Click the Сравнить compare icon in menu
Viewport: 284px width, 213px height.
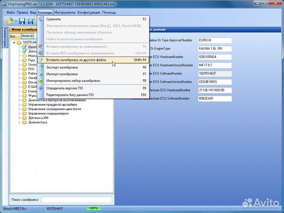tap(41, 19)
